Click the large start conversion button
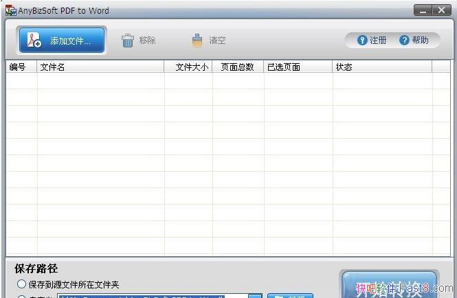The image size is (457, 298). pos(390,285)
